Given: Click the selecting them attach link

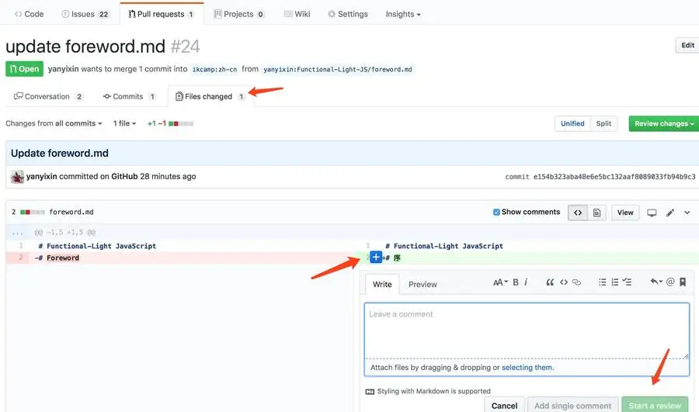Looking at the screenshot, I should pos(527,368).
